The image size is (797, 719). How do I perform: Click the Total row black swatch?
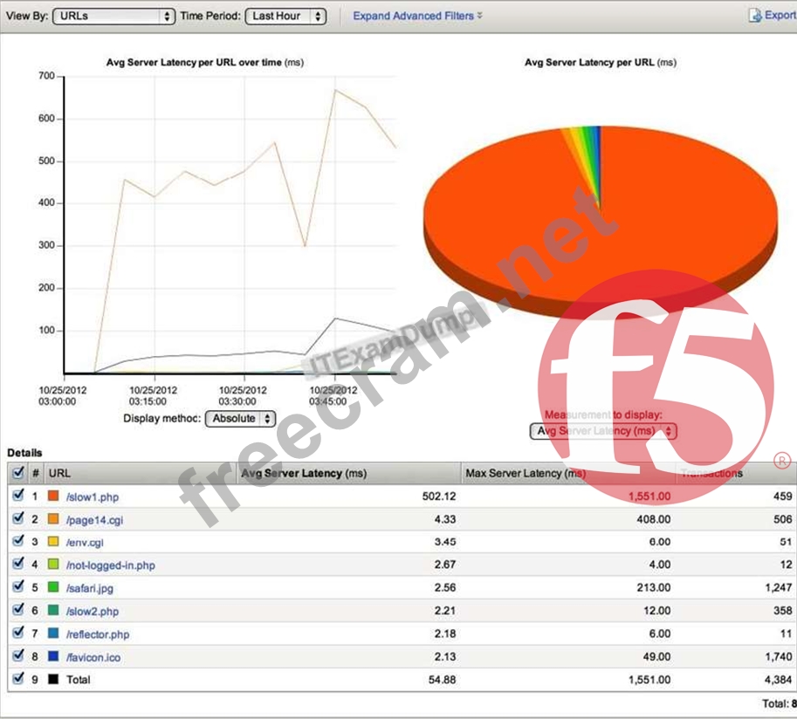click(53, 679)
